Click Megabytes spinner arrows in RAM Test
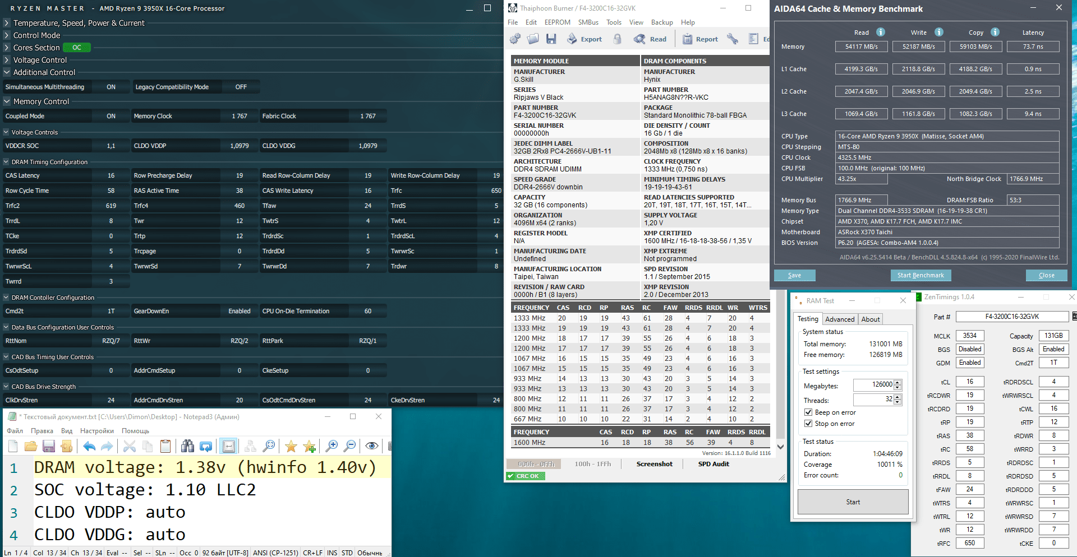The image size is (1077, 557). point(897,385)
